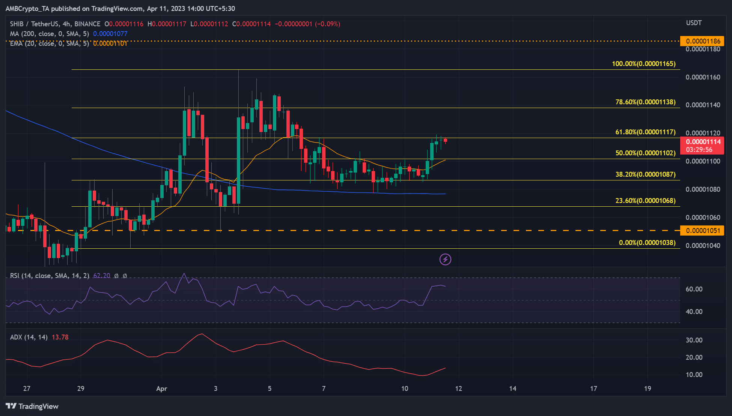Click the change −0.00000001 (−0.09%) in header
Image resolution: width=732 pixels, height=416 pixels.
point(307,24)
